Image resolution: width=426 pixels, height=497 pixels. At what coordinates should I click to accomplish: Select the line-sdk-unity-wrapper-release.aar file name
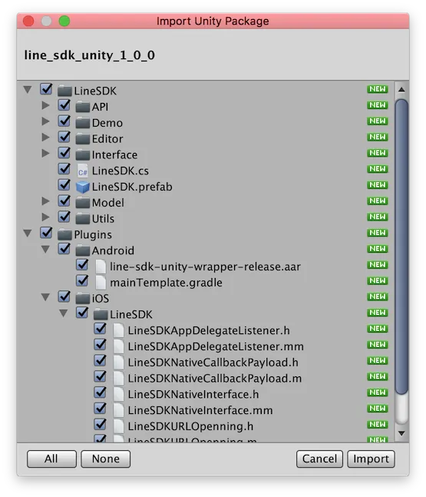(205, 267)
